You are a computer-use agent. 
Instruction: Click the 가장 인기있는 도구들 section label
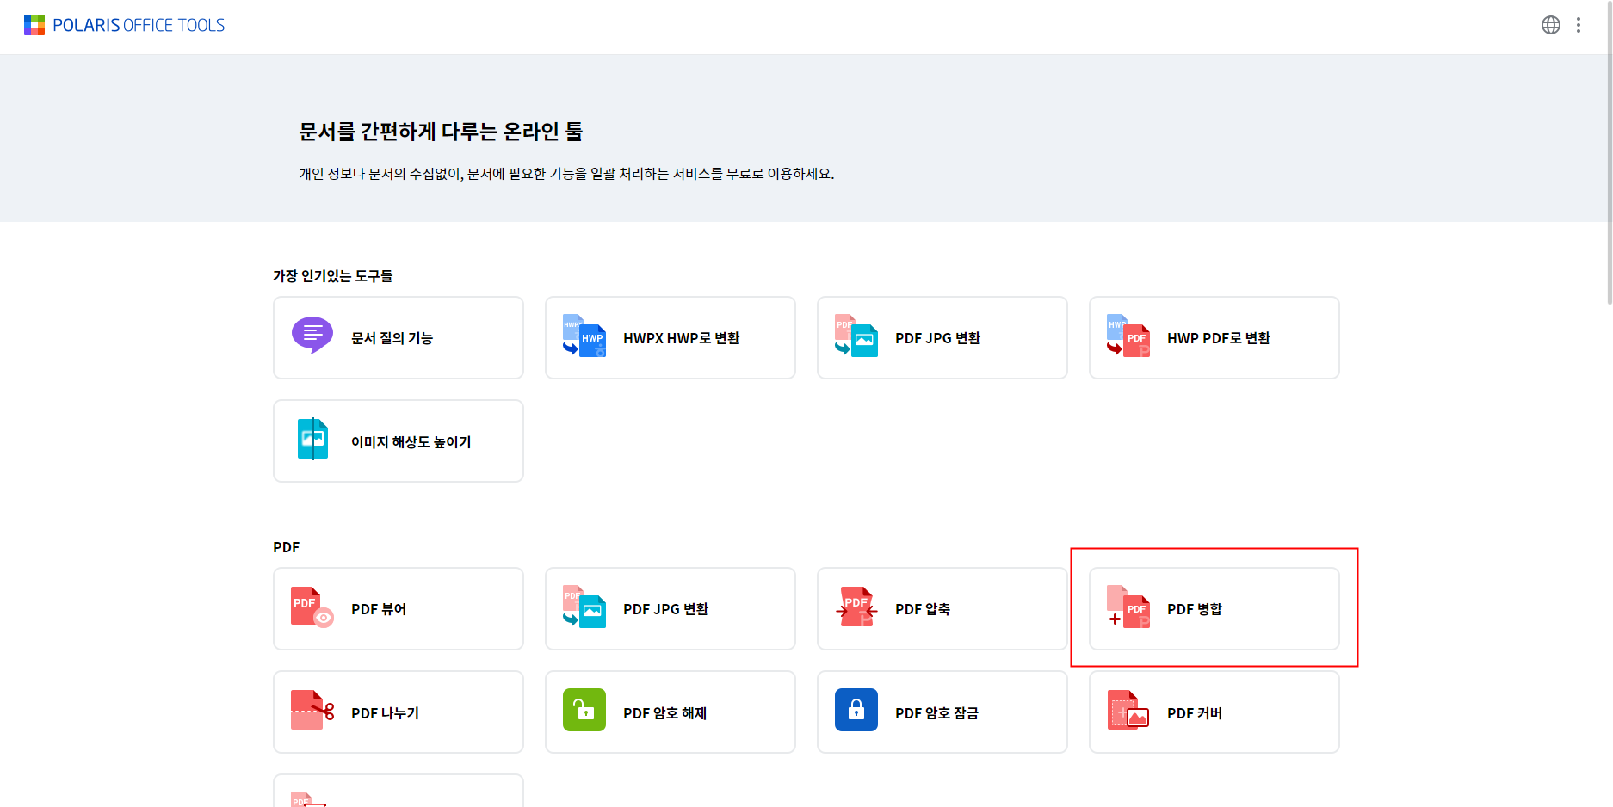tap(333, 276)
